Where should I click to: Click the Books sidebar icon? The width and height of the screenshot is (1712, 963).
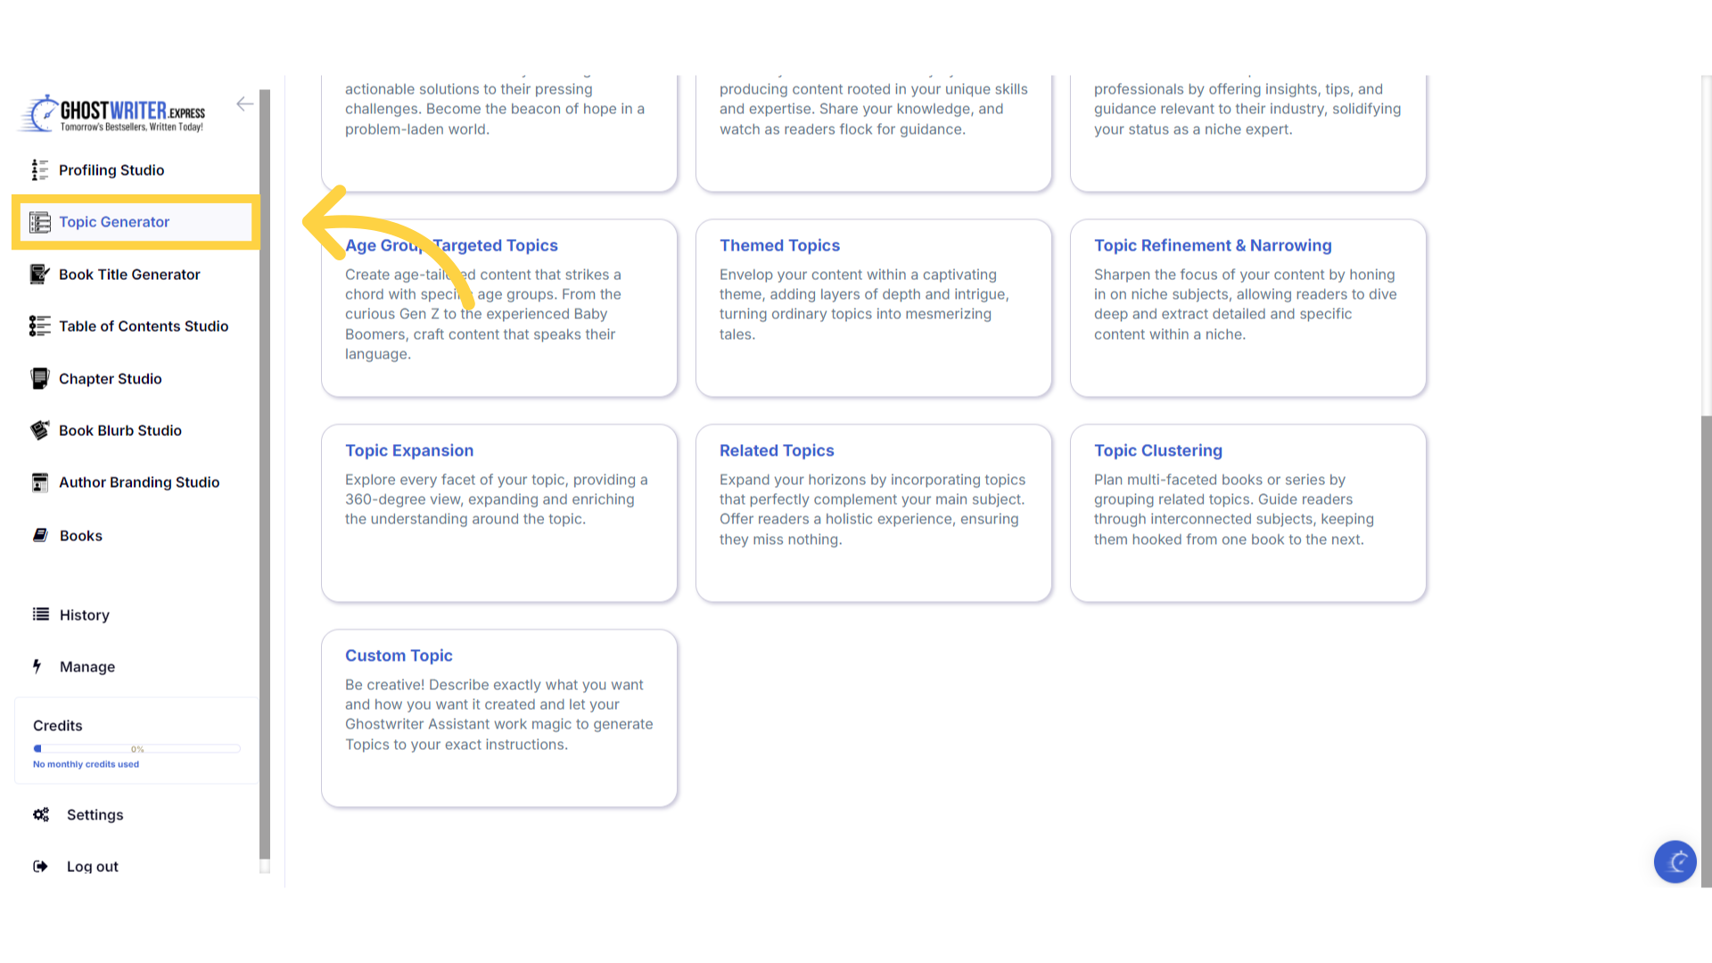tap(40, 535)
